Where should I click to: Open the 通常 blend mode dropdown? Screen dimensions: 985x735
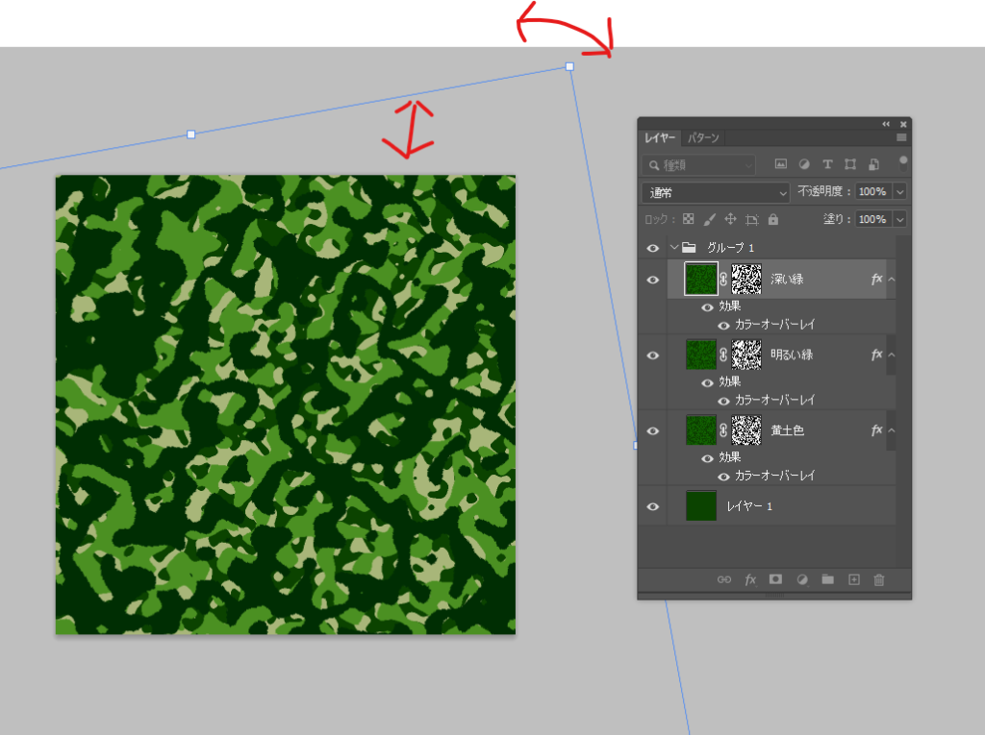click(x=716, y=192)
